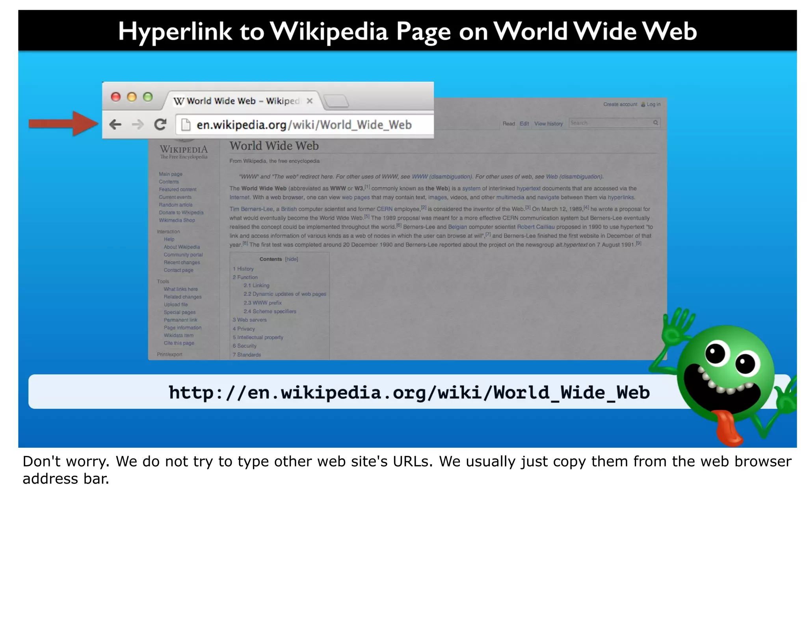The width and height of the screenshot is (807, 623).
Task: Collapse contents with the hide toggle
Action: pos(292,259)
